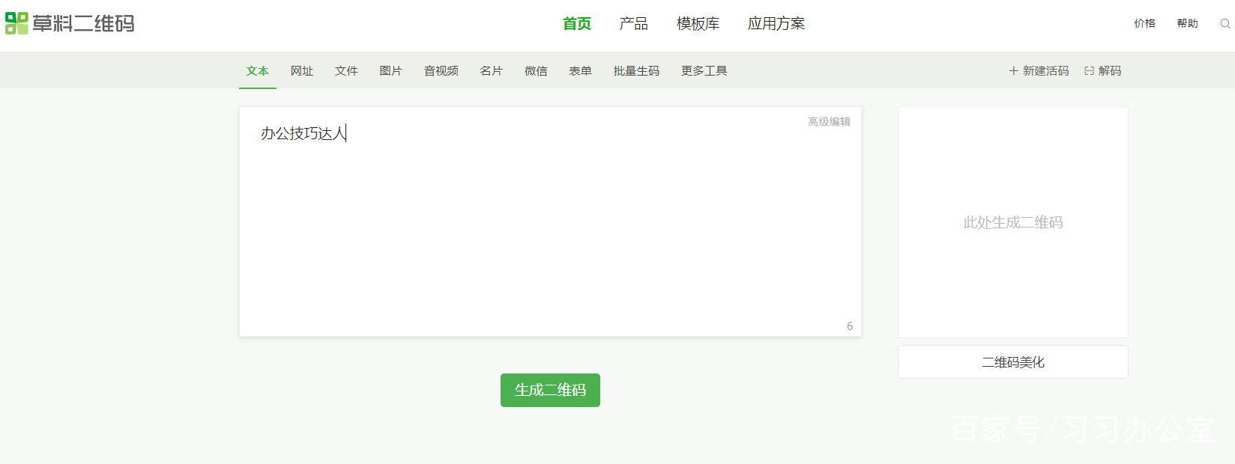Click the character count 6

(x=850, y=326)
